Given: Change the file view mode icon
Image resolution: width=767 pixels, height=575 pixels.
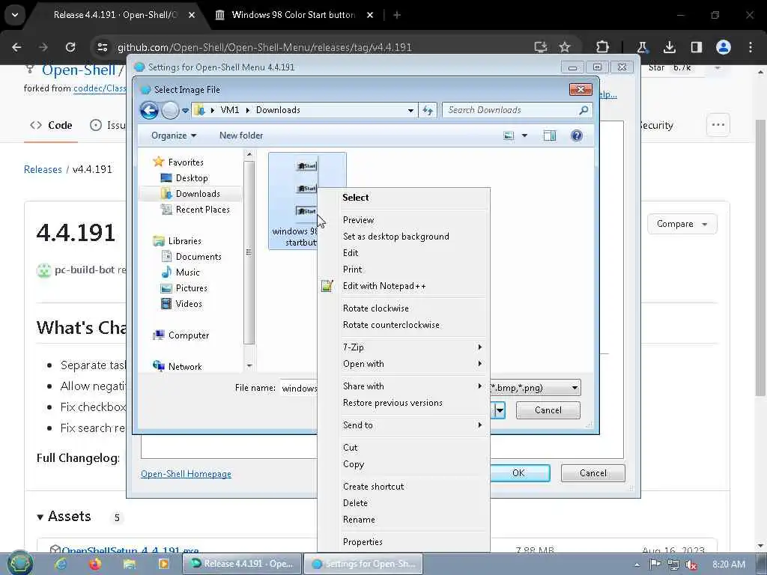Looking at the screenshot, I should pyautogui.click(x=509, y=136).
